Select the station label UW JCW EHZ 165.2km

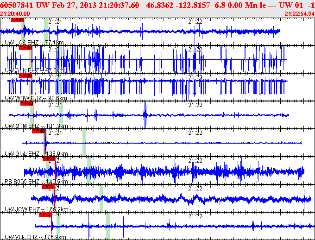coord(36,209)
